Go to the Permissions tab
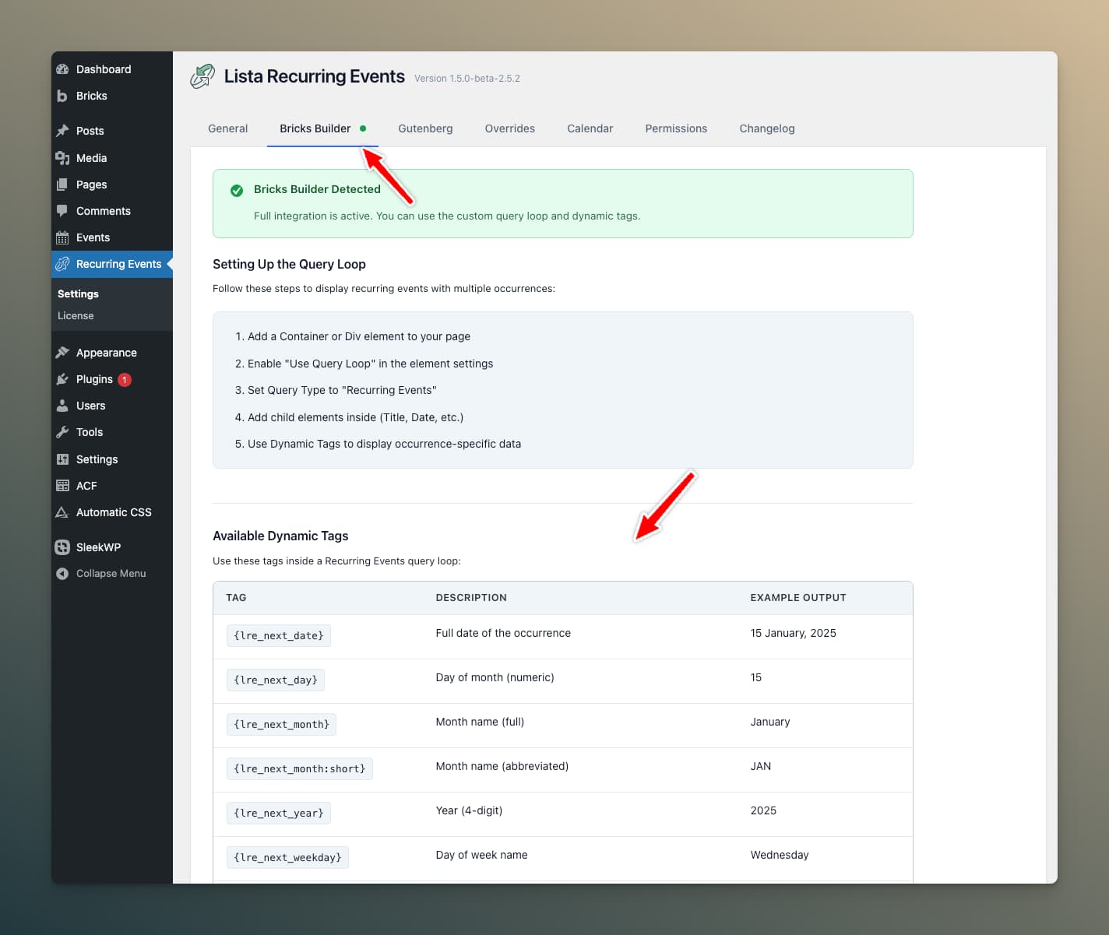1109x935 pixels. (x=676, y=128)
